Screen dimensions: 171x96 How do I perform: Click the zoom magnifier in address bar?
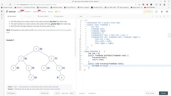pos(136,5)
